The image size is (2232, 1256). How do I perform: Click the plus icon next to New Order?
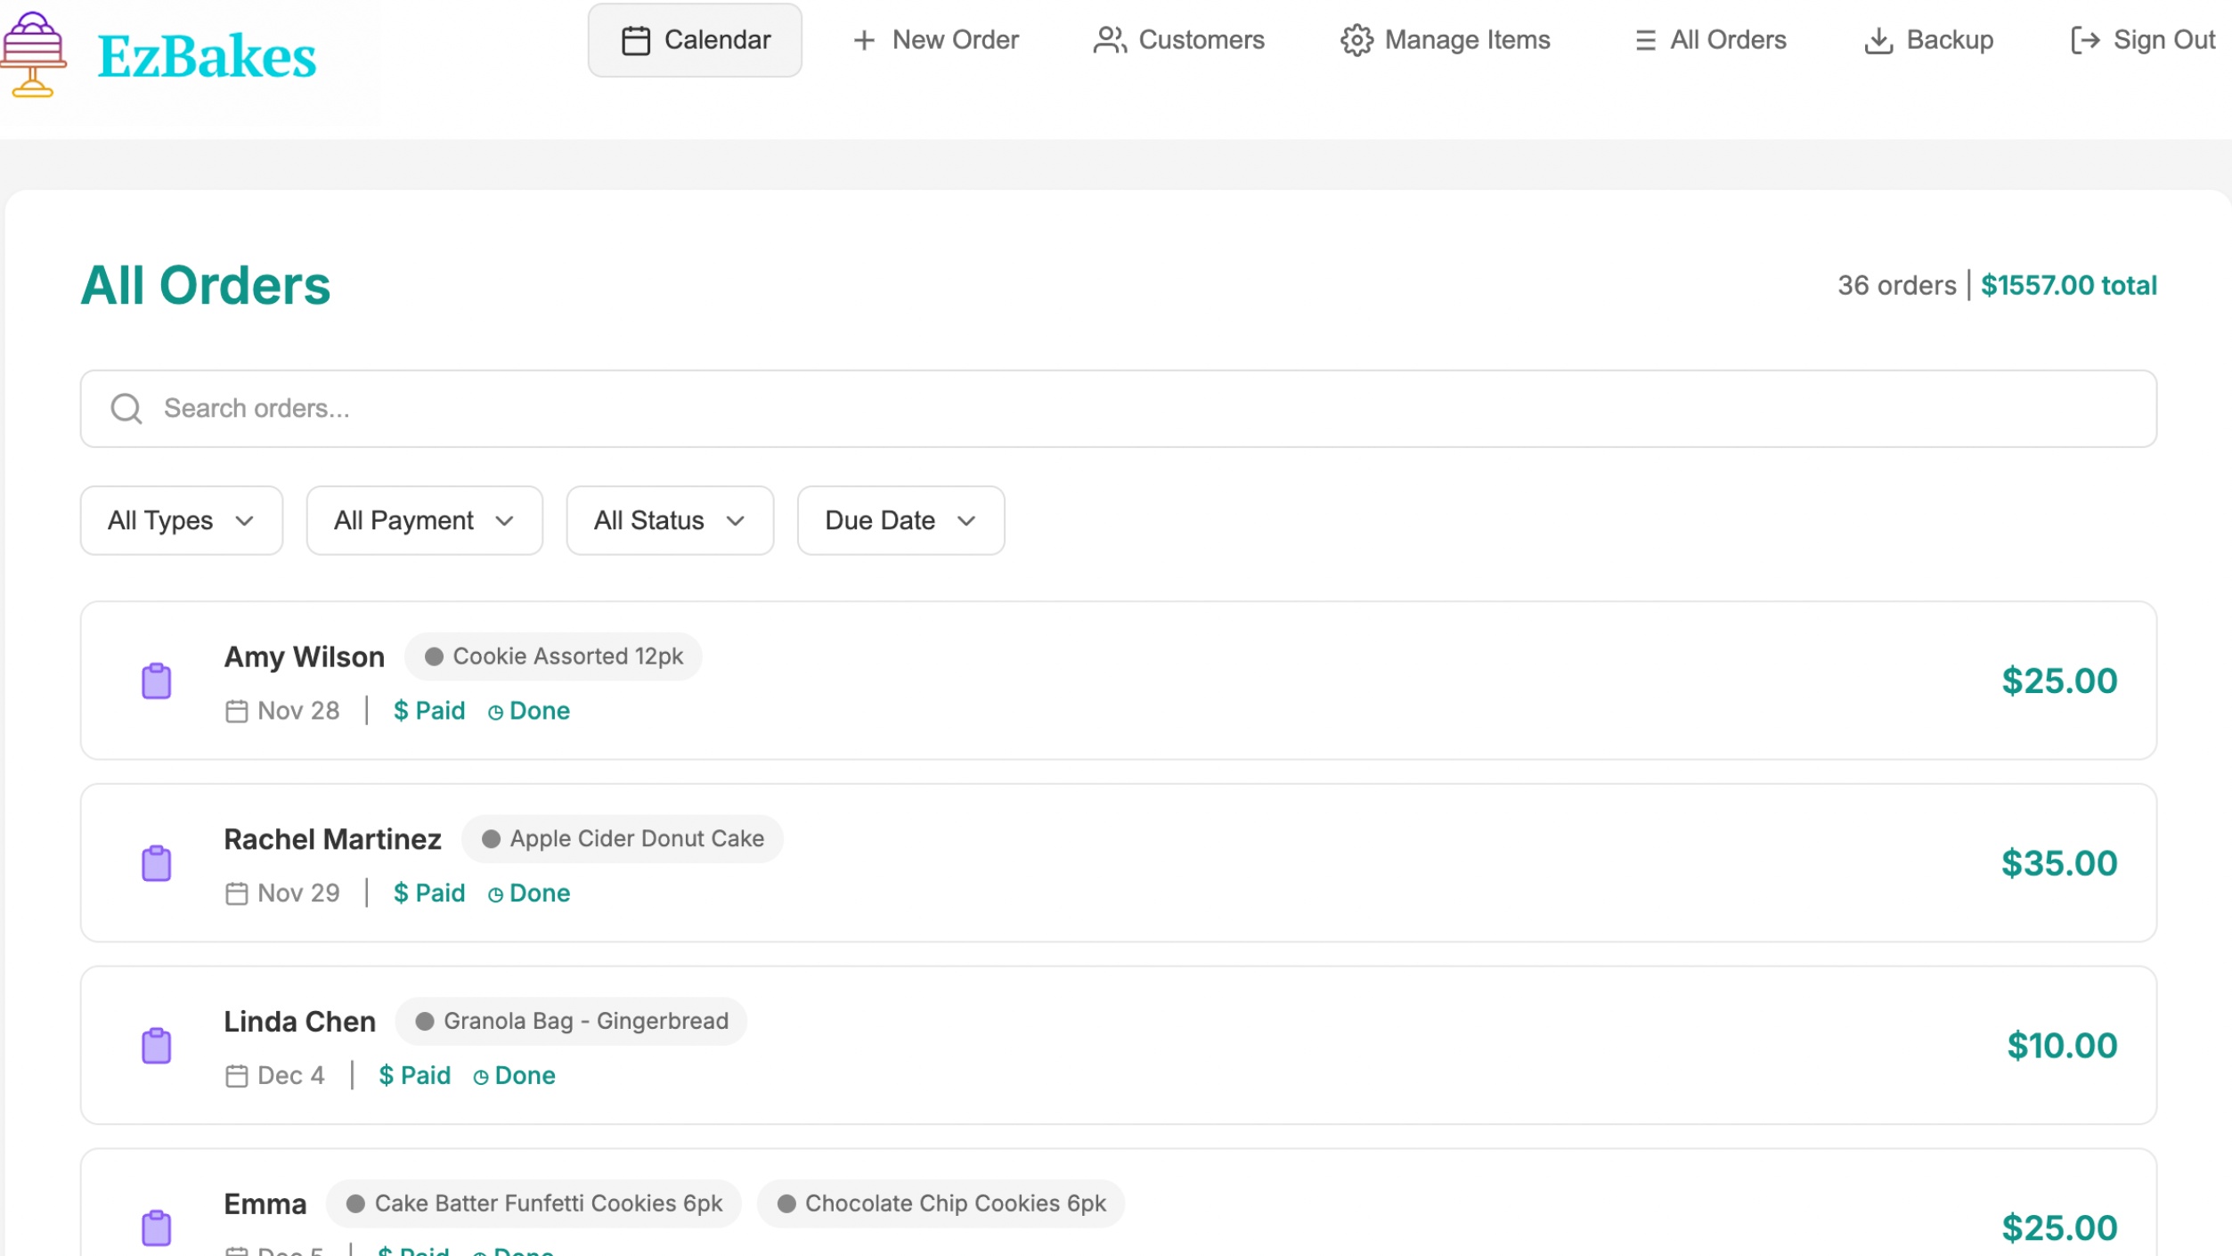[864, 40]
